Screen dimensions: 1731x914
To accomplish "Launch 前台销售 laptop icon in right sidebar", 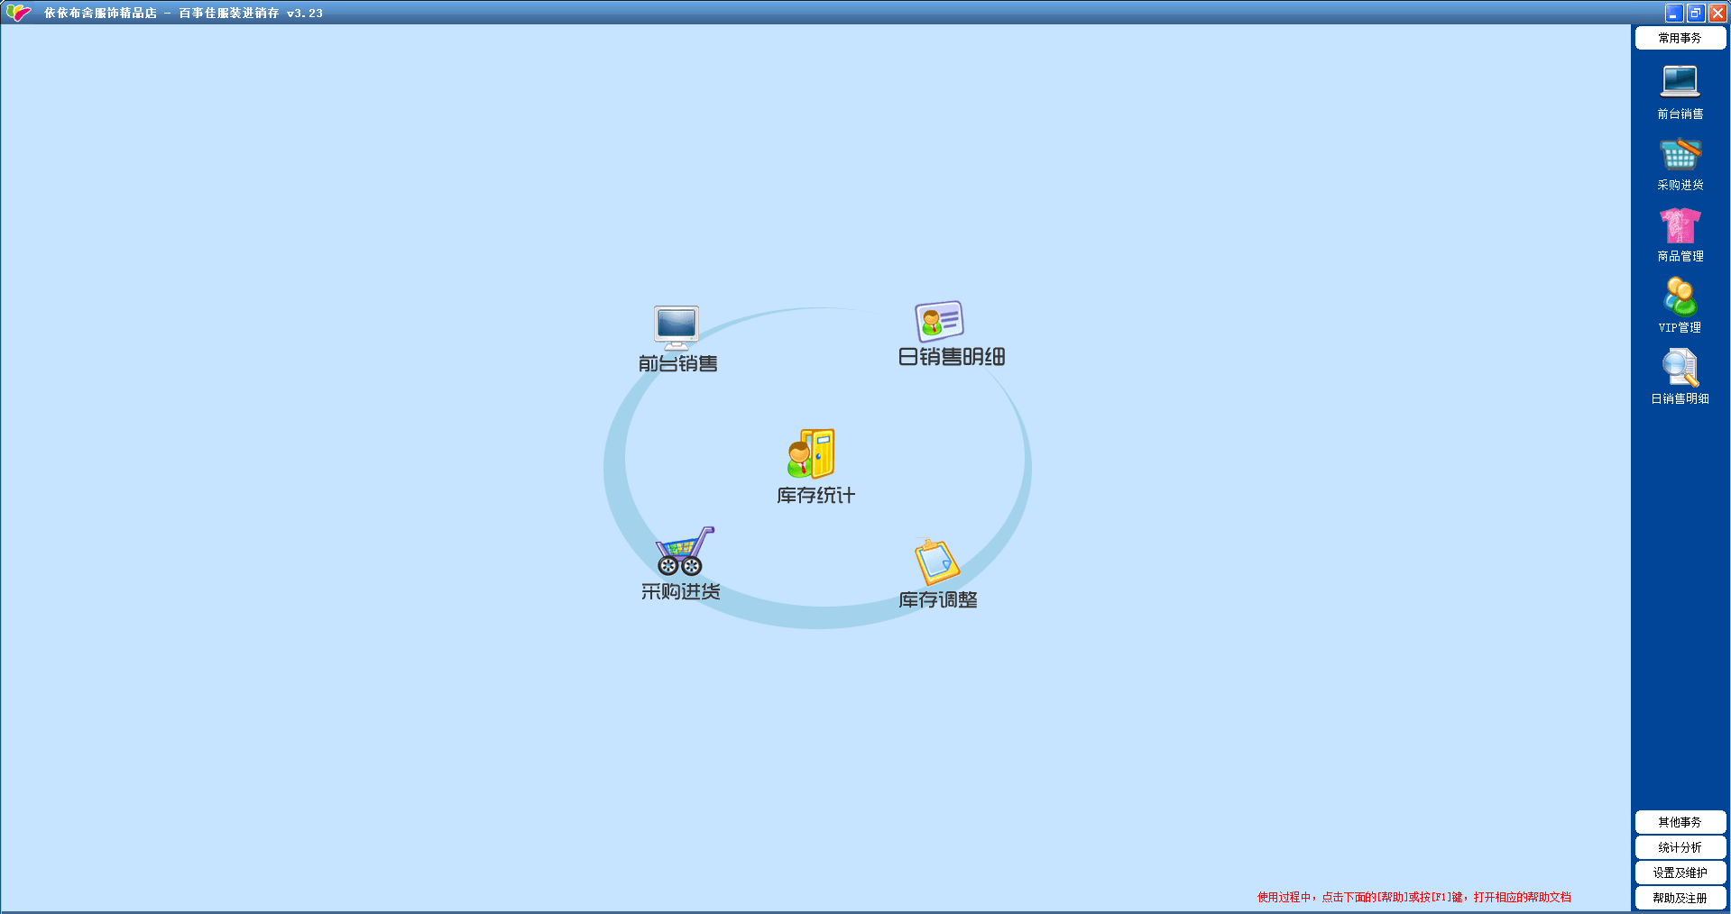I will coord(1680,82).
